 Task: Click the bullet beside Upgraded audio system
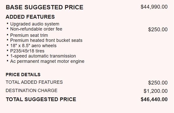[8, 23]
